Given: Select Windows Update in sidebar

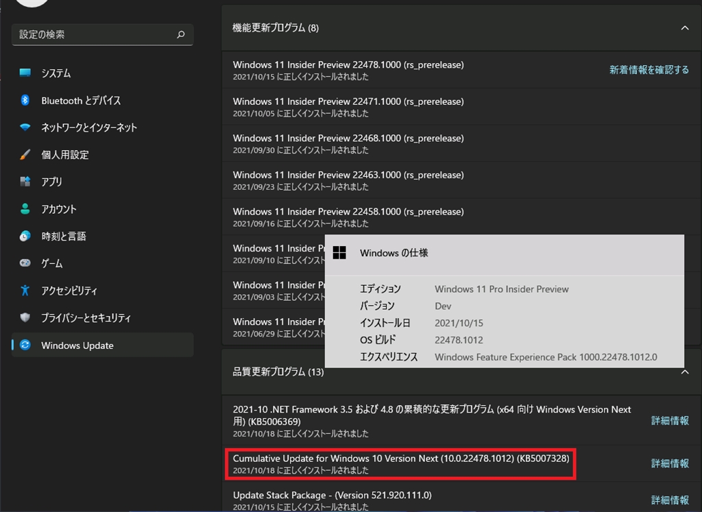Looking at the screenshot, I should pyautogui.click(x=103, y=345).
